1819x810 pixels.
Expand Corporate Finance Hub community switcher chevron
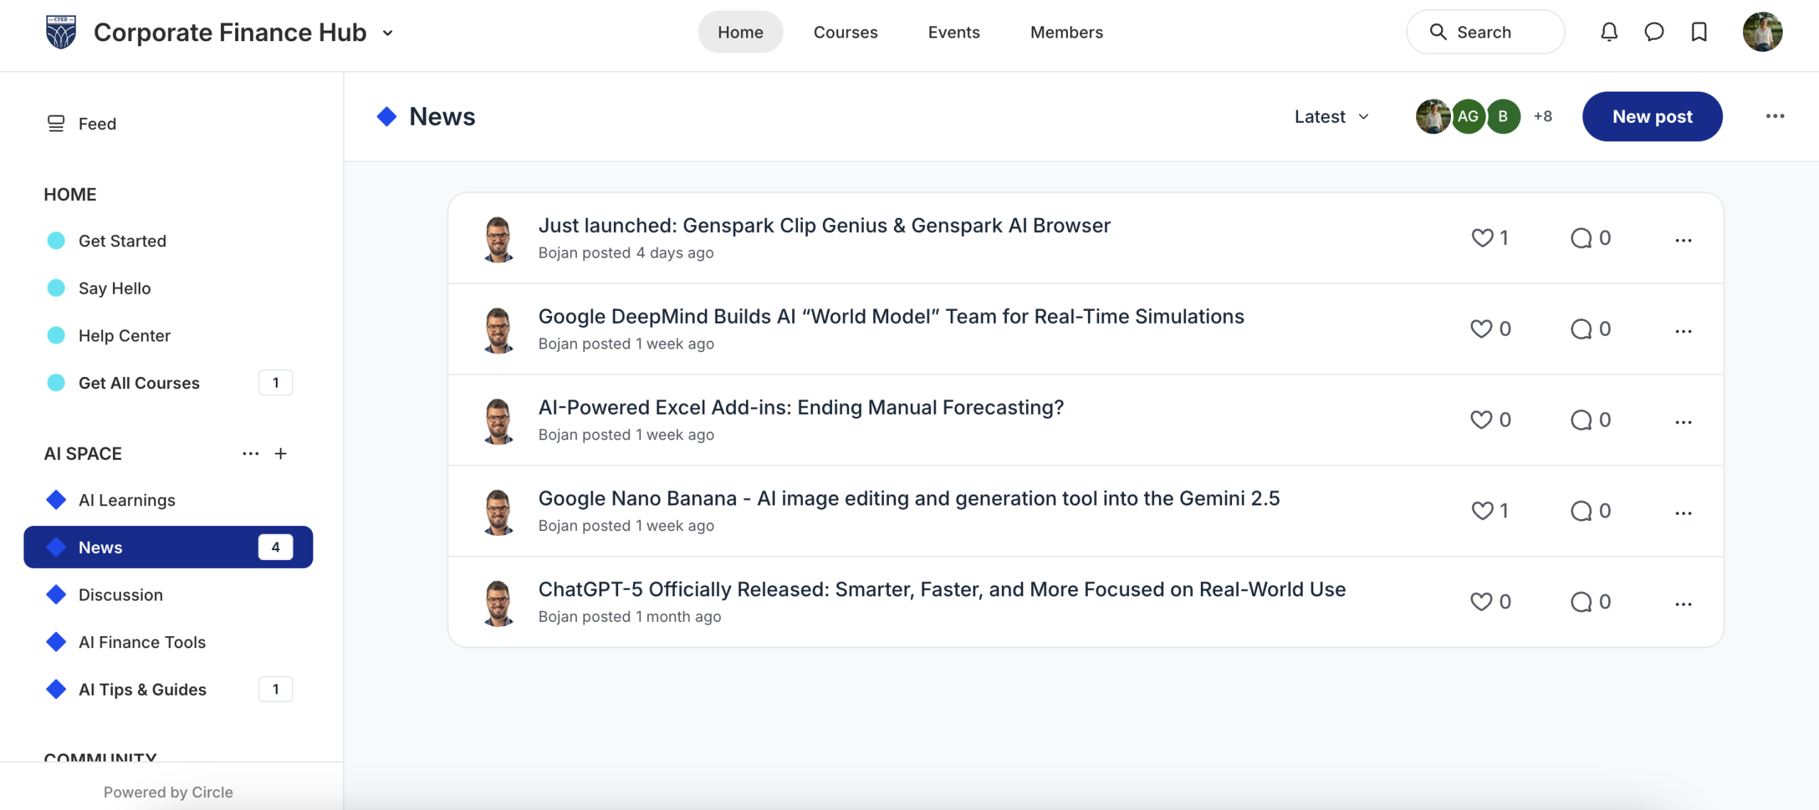point(388,33)
